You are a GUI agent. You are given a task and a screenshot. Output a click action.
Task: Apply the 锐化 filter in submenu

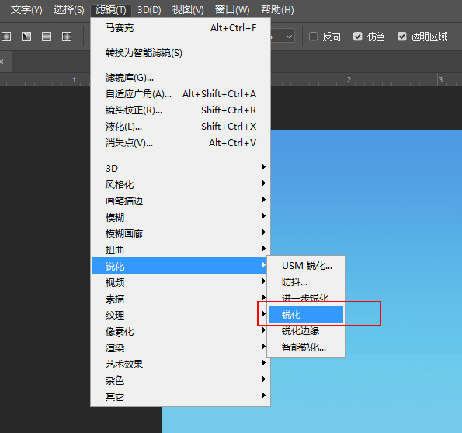pyautogui.click(x=306, y=314)
